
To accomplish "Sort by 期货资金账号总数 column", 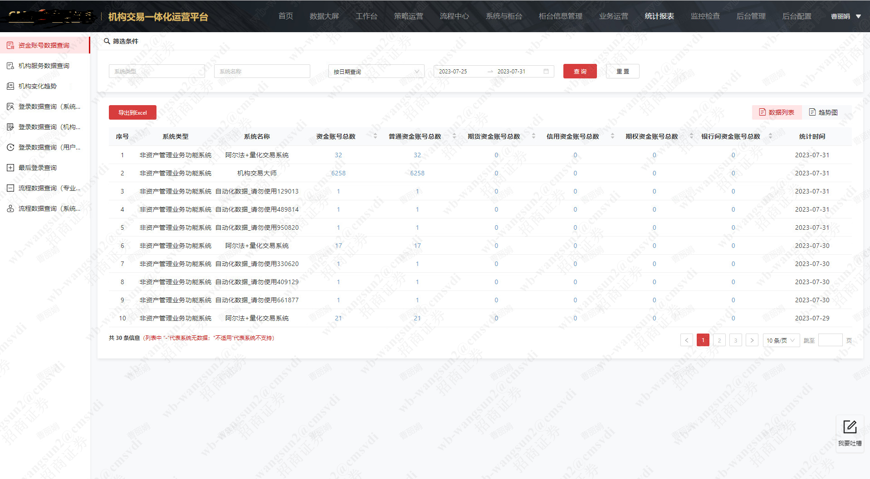I will click(x=533, y=136).
